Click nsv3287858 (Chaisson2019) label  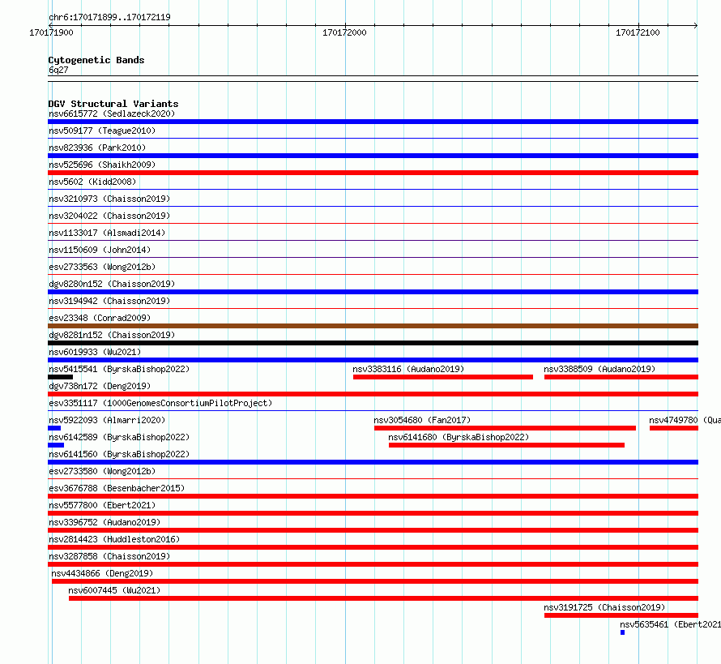(x=109, y=556)
